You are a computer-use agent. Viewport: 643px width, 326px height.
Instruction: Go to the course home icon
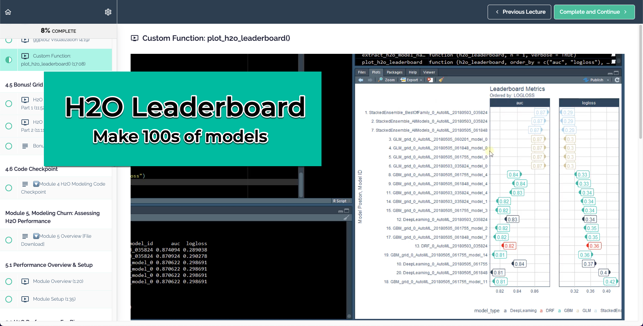pyautogui.click(x=8, y=12)
